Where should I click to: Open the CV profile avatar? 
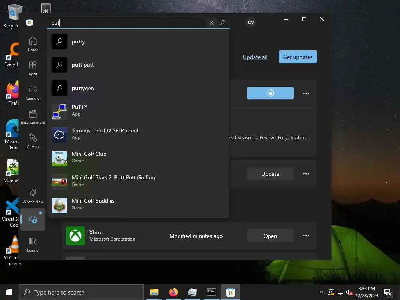click(251, 22)
